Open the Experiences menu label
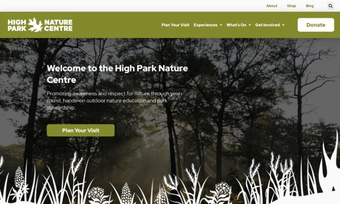340x204 pixels. click(x=206, y=25)
